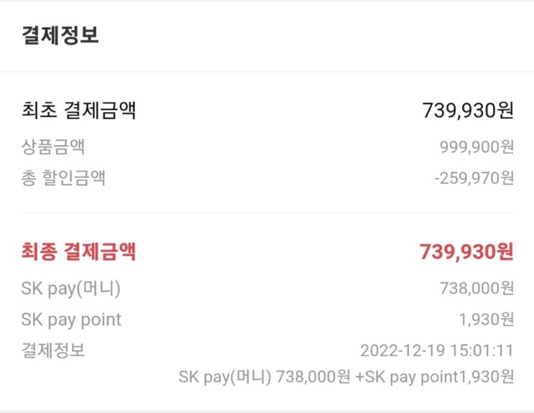
Task: Click the gray 결제정보 row label
Action: (53, 351)
